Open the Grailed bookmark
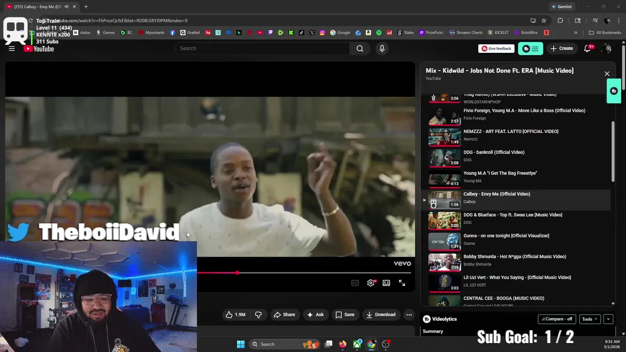 point(190,33)
